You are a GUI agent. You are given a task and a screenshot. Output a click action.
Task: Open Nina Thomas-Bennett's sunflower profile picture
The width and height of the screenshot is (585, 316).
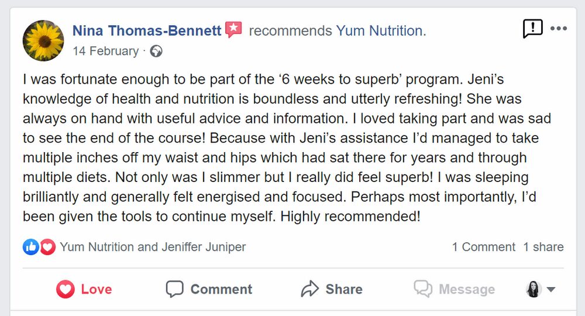coord(43,40)
